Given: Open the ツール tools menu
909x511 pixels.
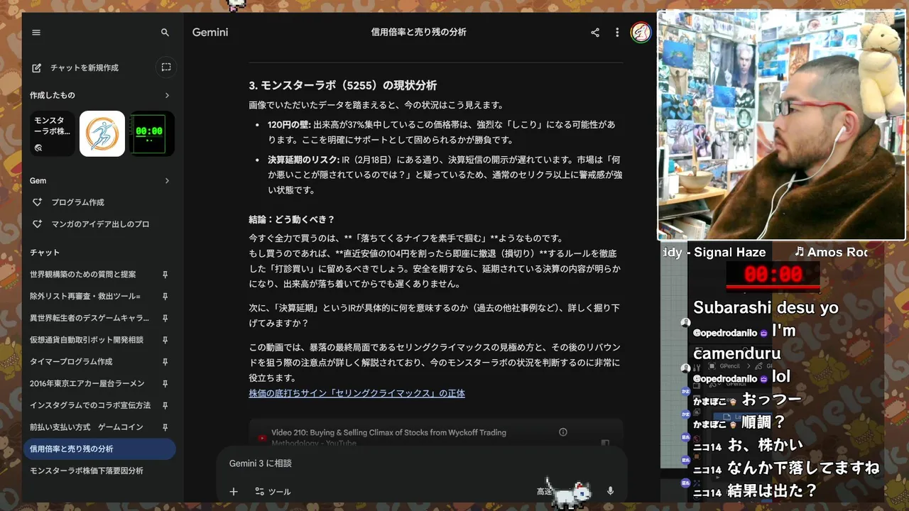Looking at the screenshot, I should point(273,491).
